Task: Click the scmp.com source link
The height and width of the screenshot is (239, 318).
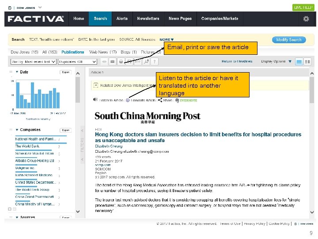Action: coord(103,165)
